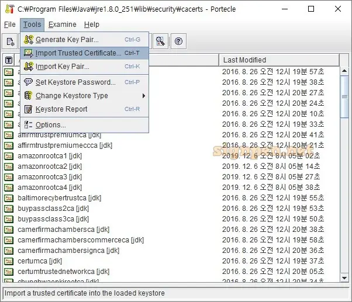Click the Help question mark toolbar icon
352x302 pixels.
click(178, 41)
